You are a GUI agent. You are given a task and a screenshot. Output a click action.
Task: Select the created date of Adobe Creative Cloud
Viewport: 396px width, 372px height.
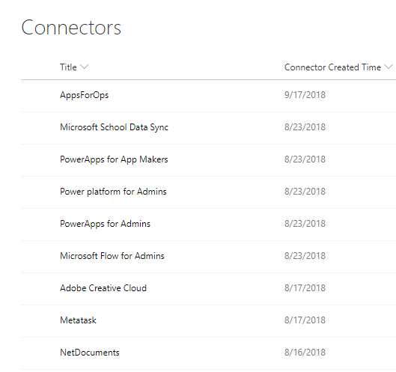coord(305,288)
